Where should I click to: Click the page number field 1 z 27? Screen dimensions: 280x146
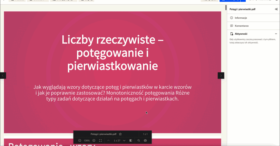[117, 141]
